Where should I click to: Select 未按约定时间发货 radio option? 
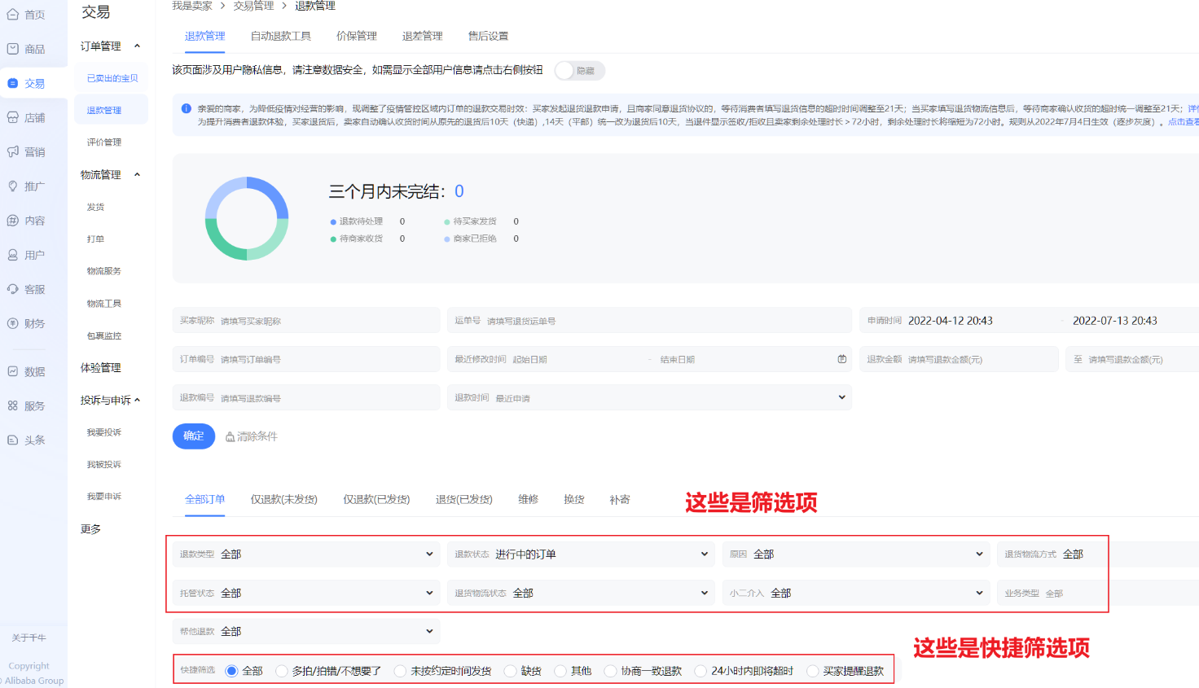click(400, 671)
